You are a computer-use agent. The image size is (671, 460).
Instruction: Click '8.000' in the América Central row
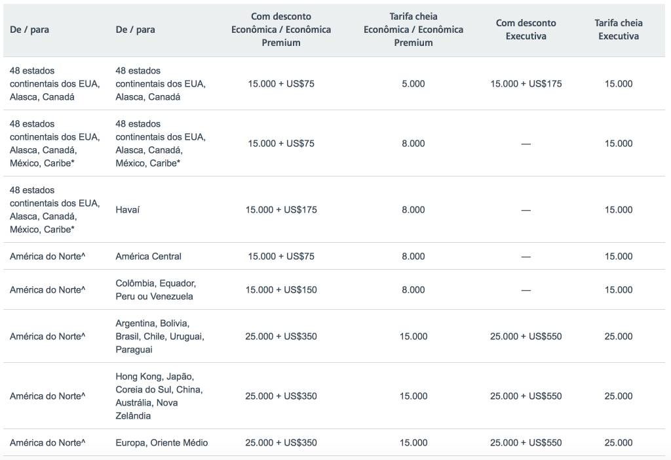click(x=413, y=257)
